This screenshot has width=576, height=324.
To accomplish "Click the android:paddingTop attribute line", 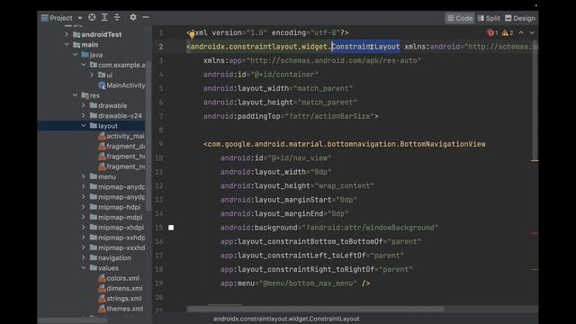I will pyautogui.click(x=291, y=116).
